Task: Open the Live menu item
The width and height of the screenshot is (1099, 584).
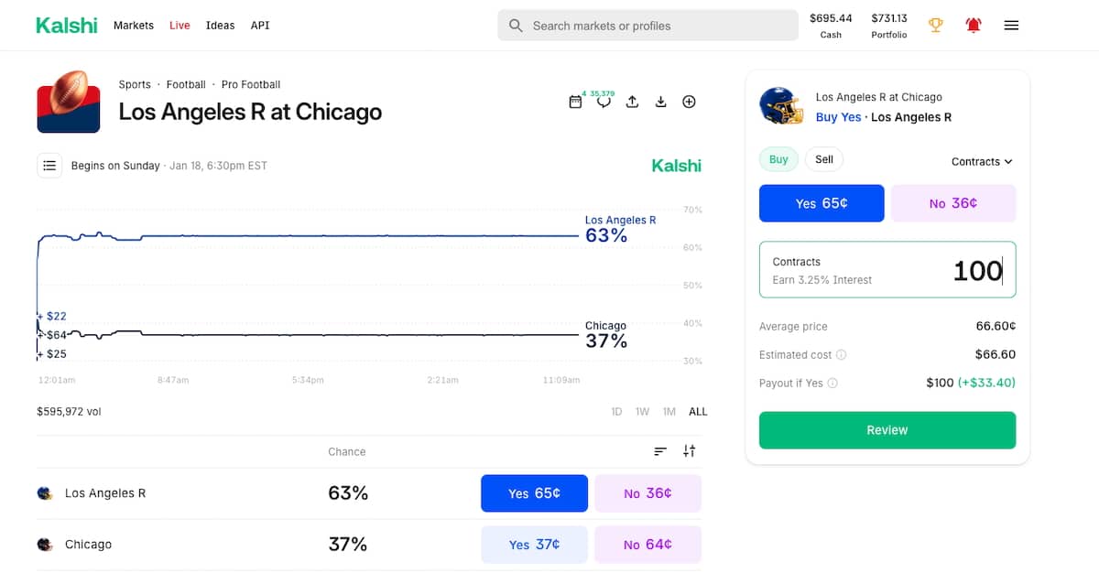Action: point(180,26)
